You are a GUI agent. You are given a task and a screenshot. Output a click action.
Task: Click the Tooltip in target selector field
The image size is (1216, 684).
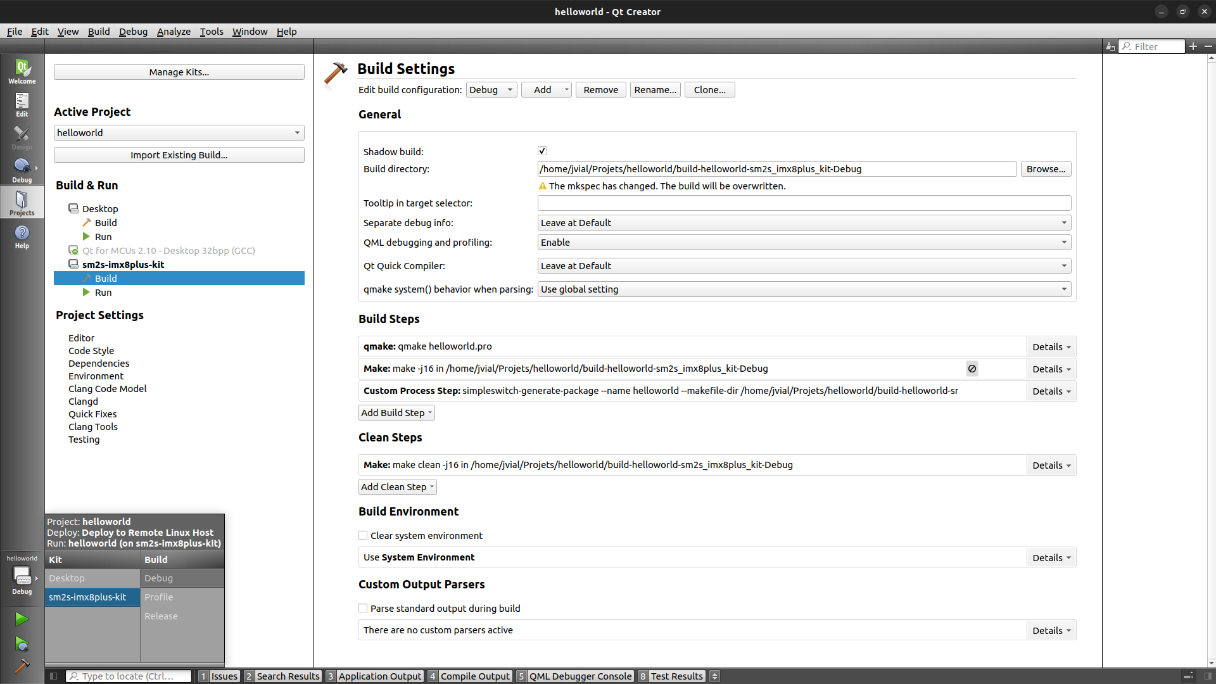pos(804,203)
